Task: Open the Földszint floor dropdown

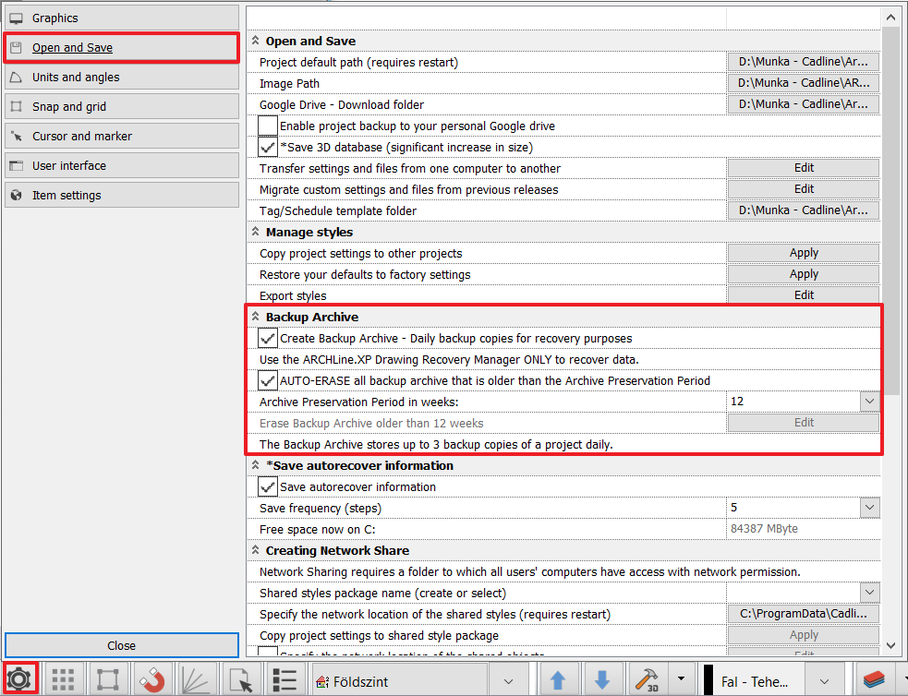Action: click(508, 681)
